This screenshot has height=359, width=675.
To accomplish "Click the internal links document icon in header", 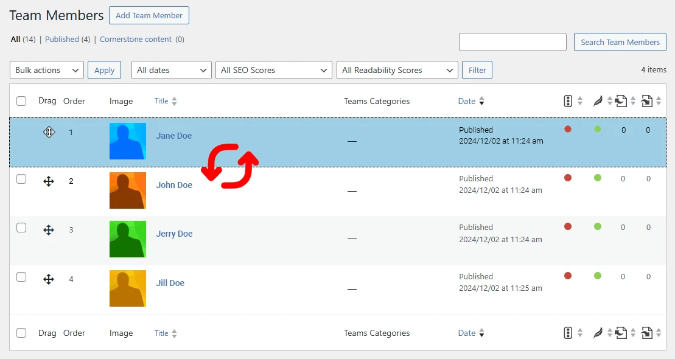I will 622,101.
